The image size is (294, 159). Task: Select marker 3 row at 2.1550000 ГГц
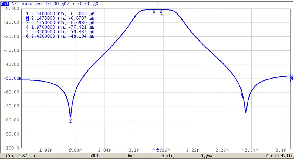60,23
